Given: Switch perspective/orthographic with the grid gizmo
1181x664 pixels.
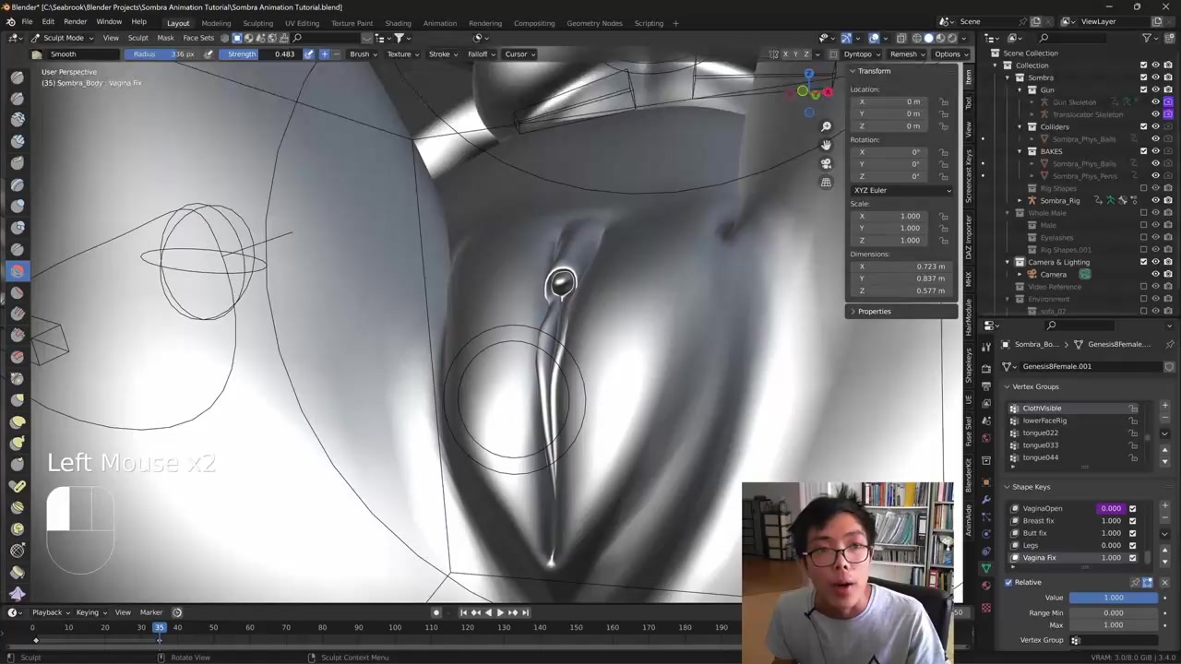Looking at the screenshot, I should click(826, 183).
